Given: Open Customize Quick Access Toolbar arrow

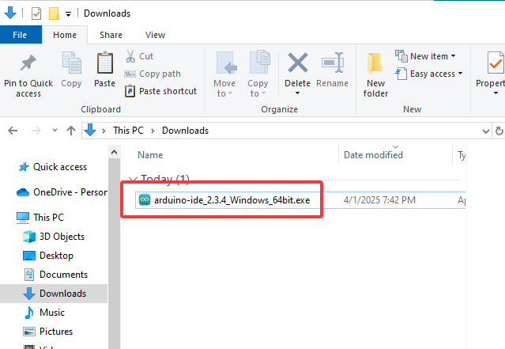Looking at the screenshot, I should [x=68, y=14].
